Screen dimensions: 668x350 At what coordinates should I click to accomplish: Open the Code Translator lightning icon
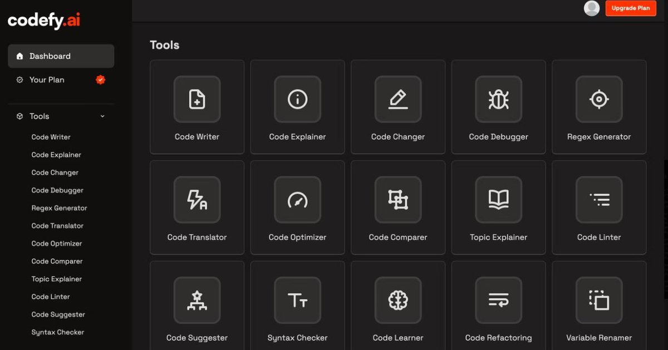click(x=197, y=200)
